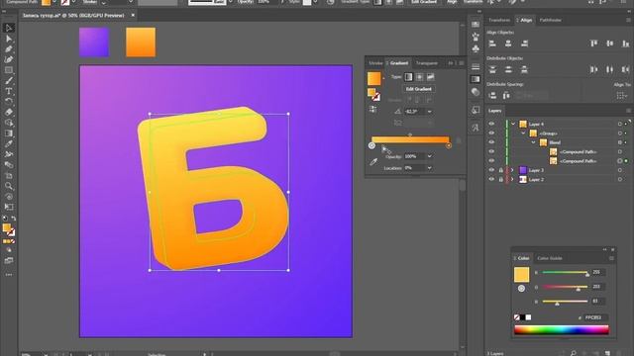
Task: Click vertical align top icon
Action: (594, 44)
